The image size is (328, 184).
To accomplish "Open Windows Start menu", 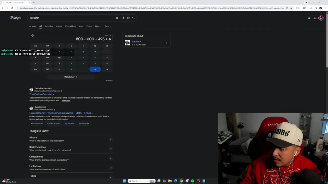I will pos(124,181).
